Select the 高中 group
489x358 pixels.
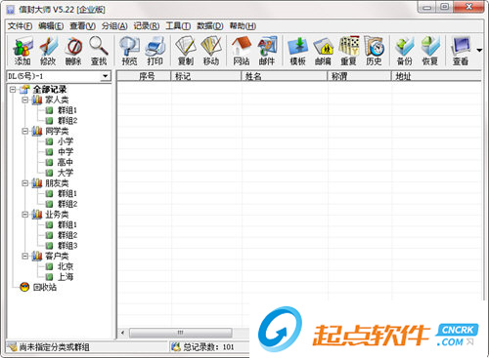click(x=66, y=162)
